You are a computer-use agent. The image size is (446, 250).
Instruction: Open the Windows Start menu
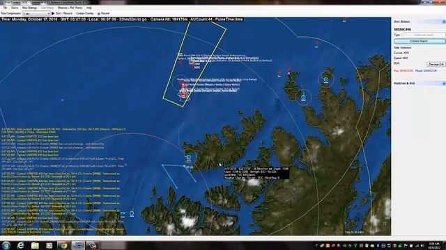[x=6, y=245]
